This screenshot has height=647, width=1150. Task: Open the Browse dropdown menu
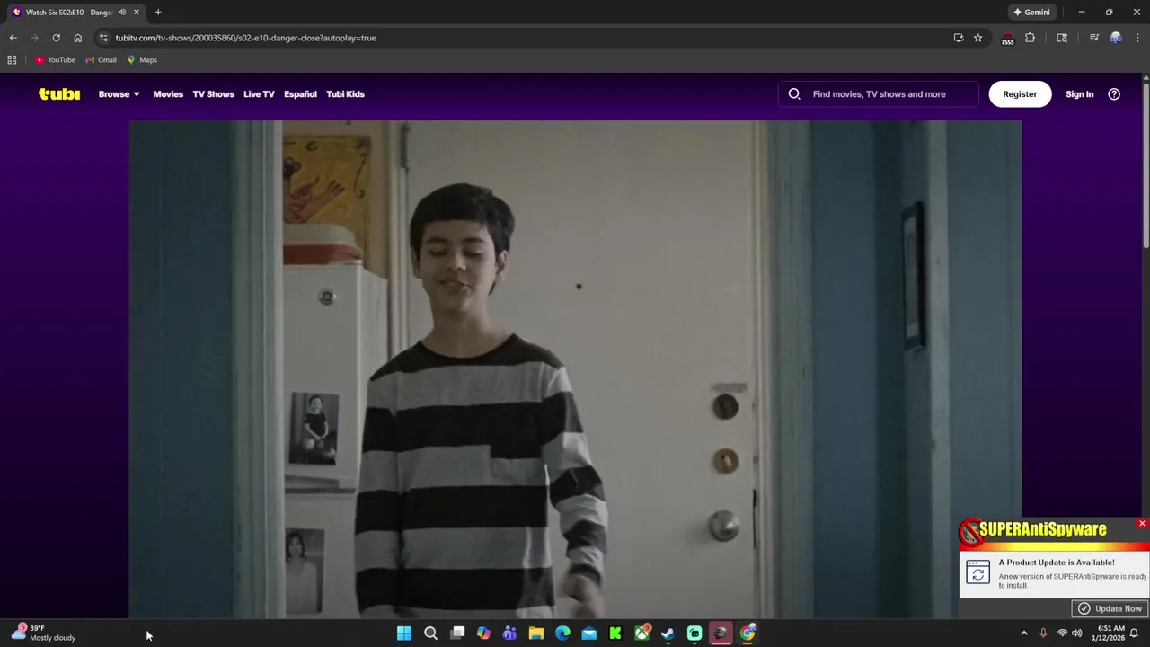[x=119, y=93]
